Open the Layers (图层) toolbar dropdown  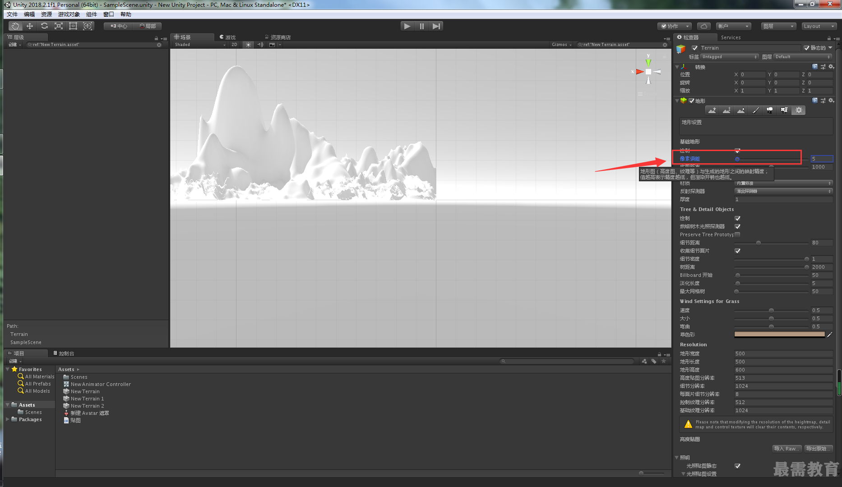(778, 26)
